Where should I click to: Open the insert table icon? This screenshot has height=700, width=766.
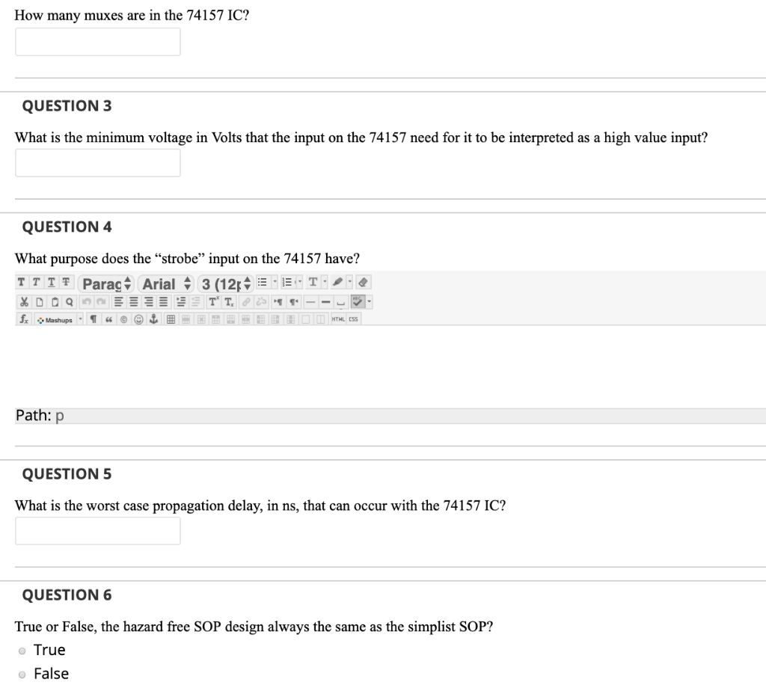click(170, 319)
